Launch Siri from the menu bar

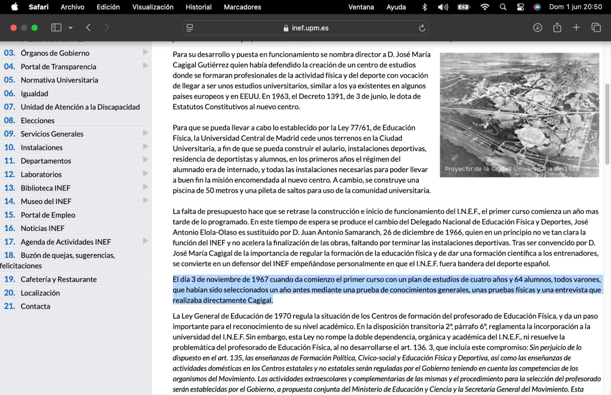click(537, 7)
